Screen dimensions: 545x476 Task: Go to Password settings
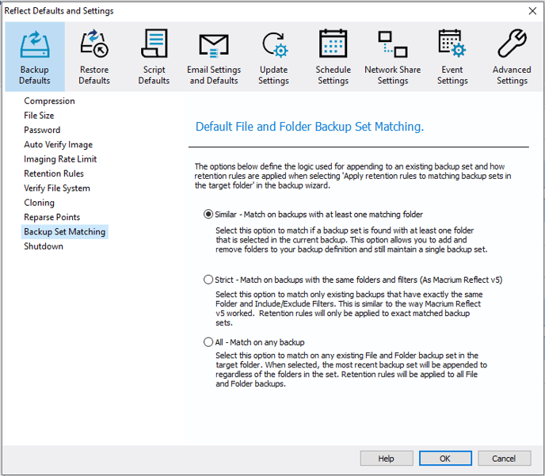point(42,130)
